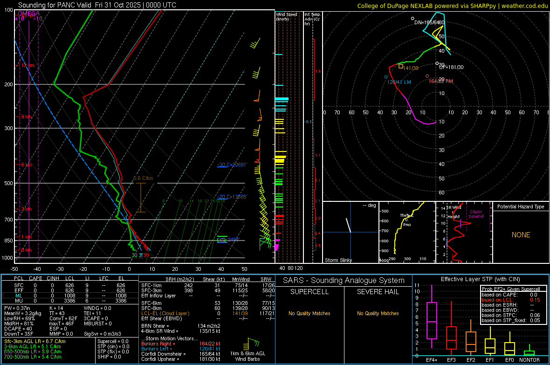Viewport: 550px width, 365px height.
Task: Click the NONE hazard type text
Action: [521, 235]
